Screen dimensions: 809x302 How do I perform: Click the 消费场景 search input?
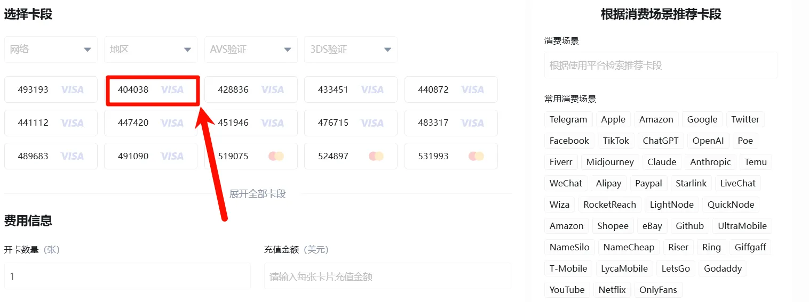pos(661,65)
